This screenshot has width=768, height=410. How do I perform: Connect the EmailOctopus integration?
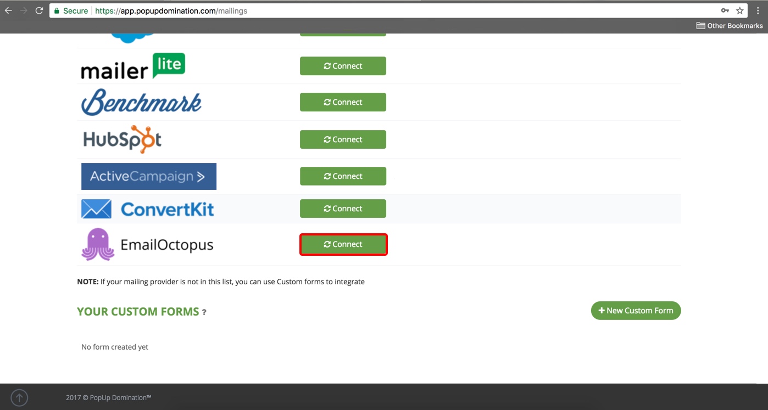click(x=343, y=244)
